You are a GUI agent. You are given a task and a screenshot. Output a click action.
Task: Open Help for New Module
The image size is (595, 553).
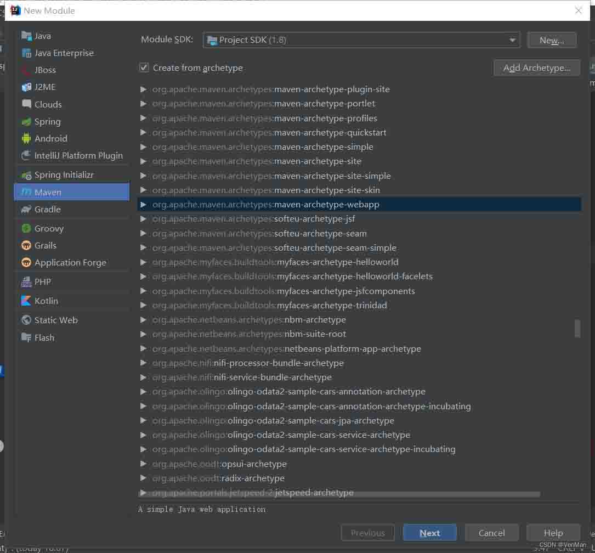[x=553, y=533]
